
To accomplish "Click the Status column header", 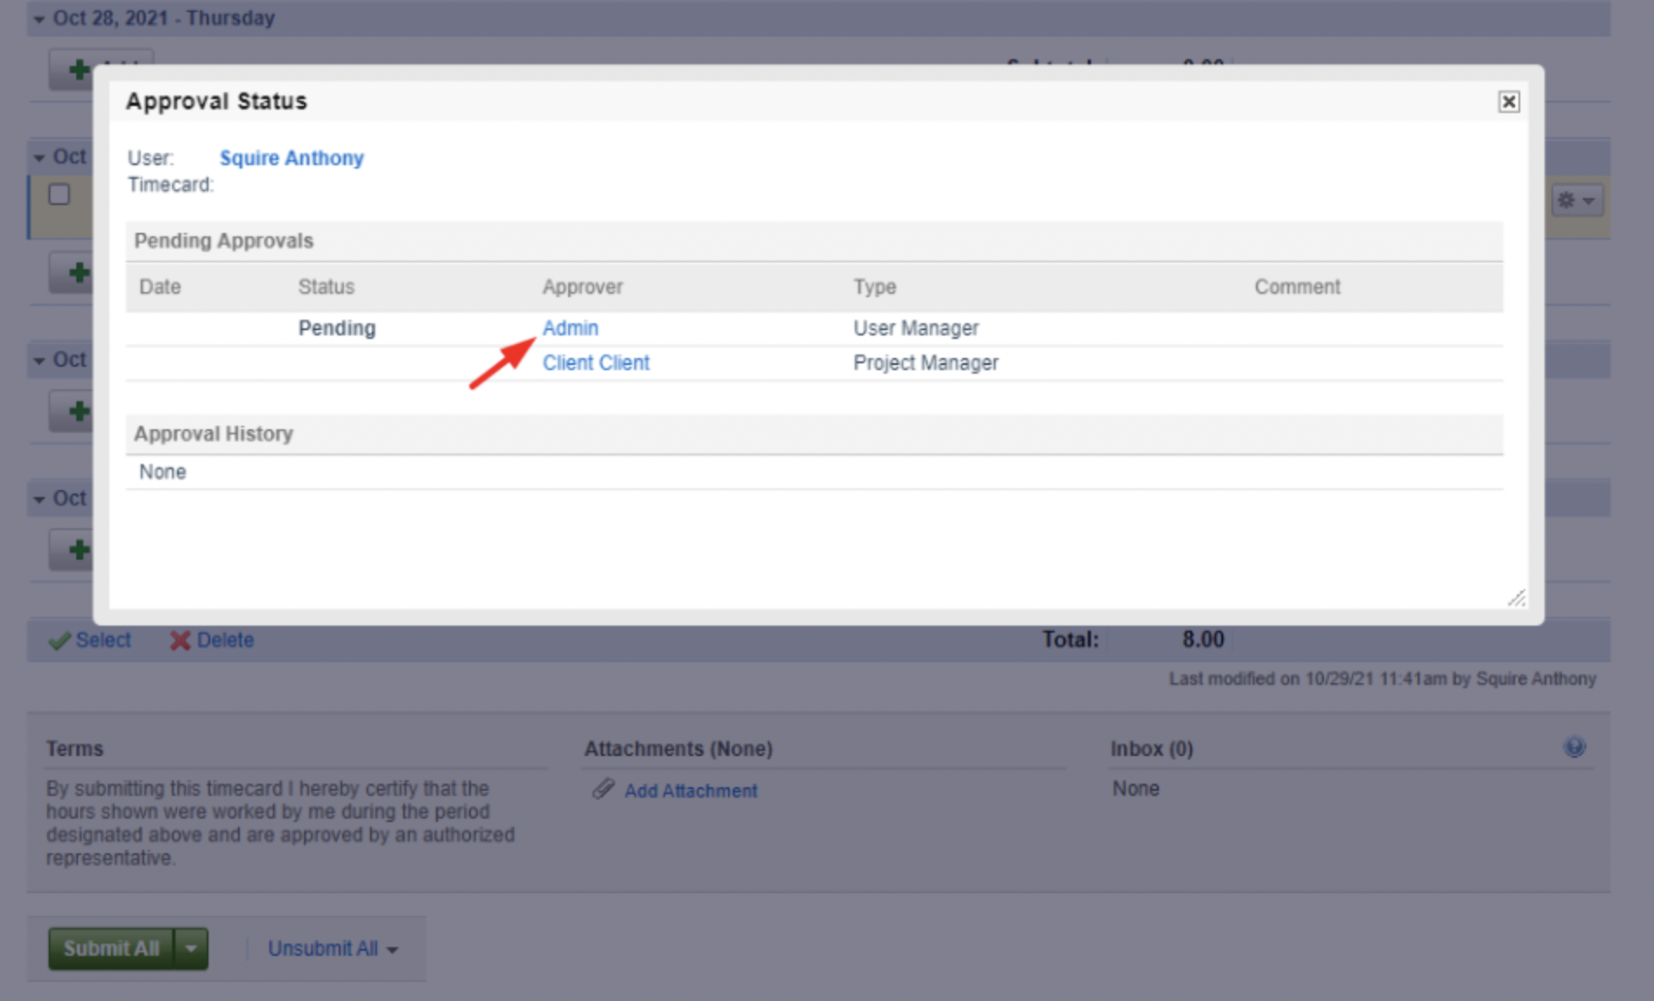I will [326, 287].
